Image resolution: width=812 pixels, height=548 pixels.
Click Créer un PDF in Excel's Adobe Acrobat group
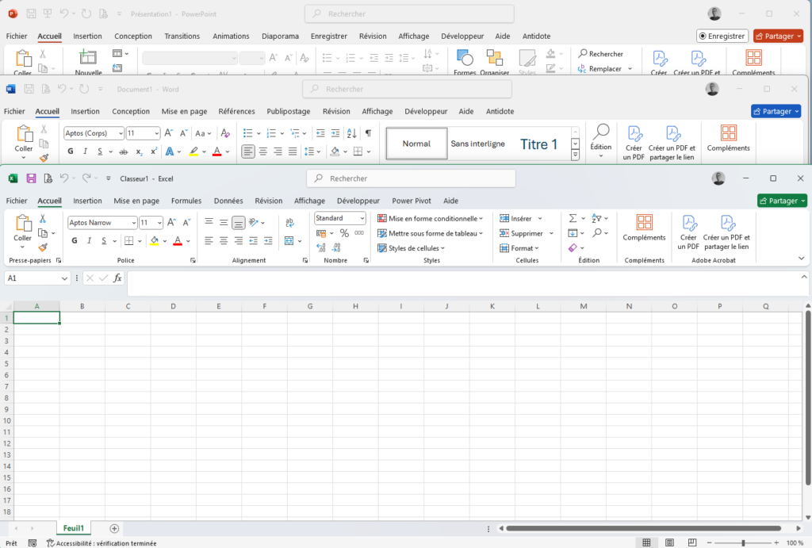pos(688,232)
